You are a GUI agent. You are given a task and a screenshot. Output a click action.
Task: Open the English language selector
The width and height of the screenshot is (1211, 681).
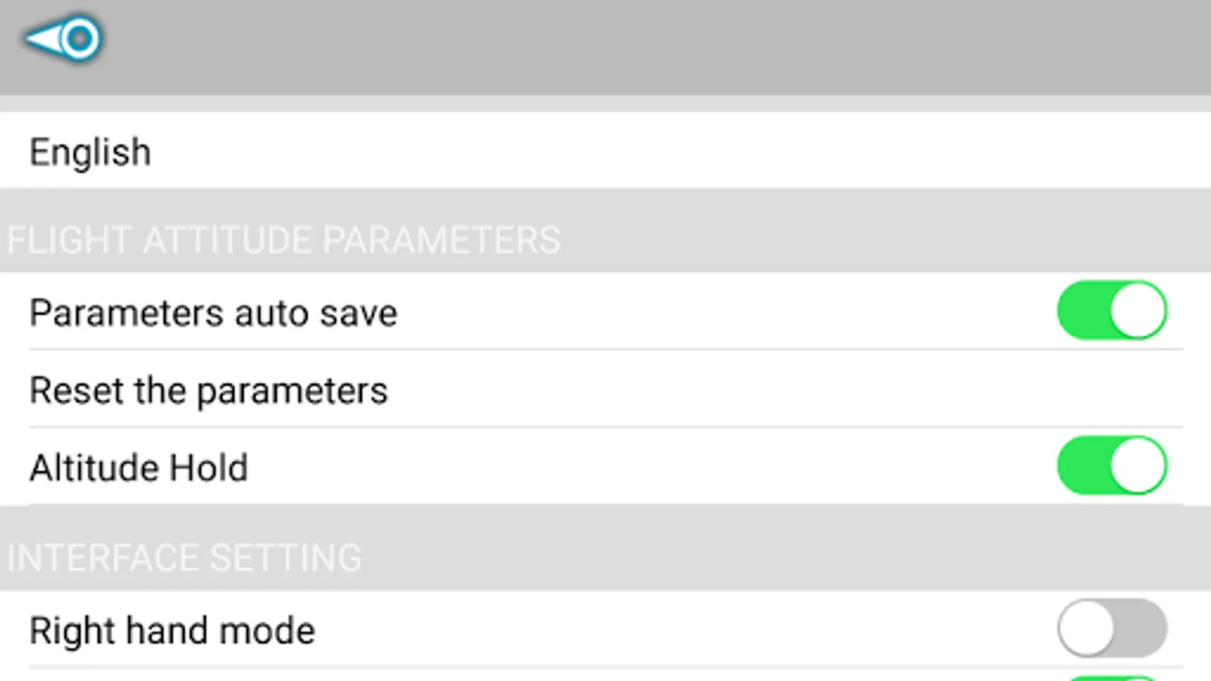[x=91, y=152]
